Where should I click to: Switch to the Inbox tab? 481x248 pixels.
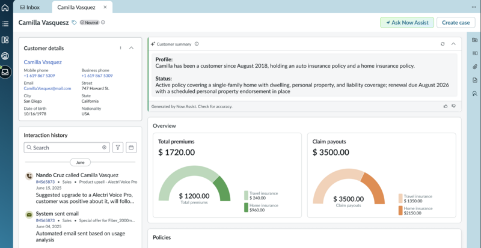click(x=29, y=7)
